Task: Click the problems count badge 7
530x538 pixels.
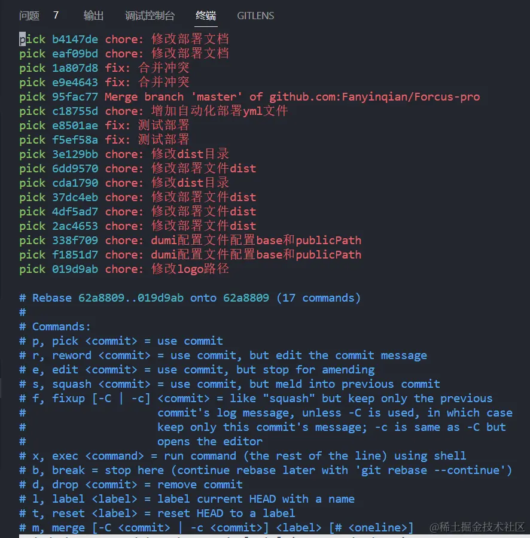Action: coord(56,15)
